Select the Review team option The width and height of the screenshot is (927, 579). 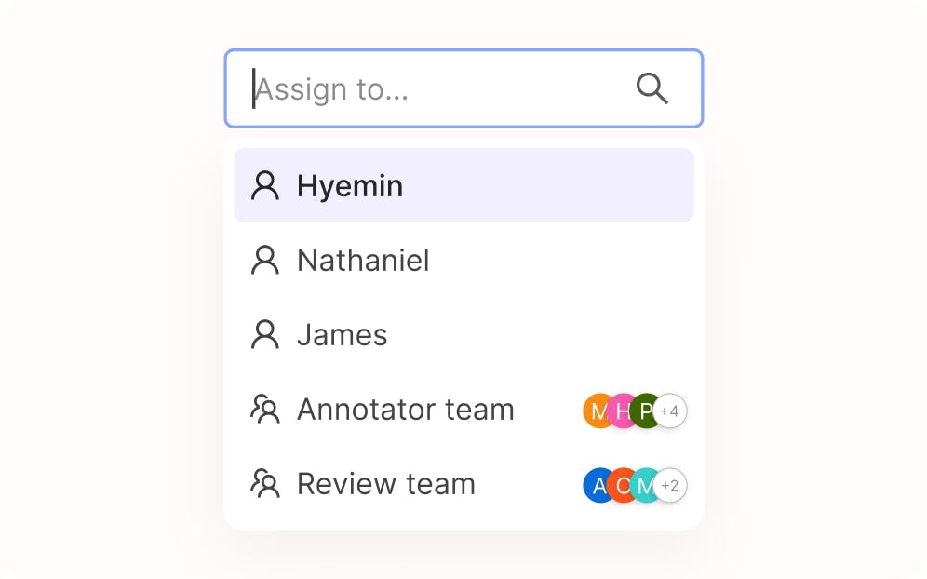click(385, 484)
